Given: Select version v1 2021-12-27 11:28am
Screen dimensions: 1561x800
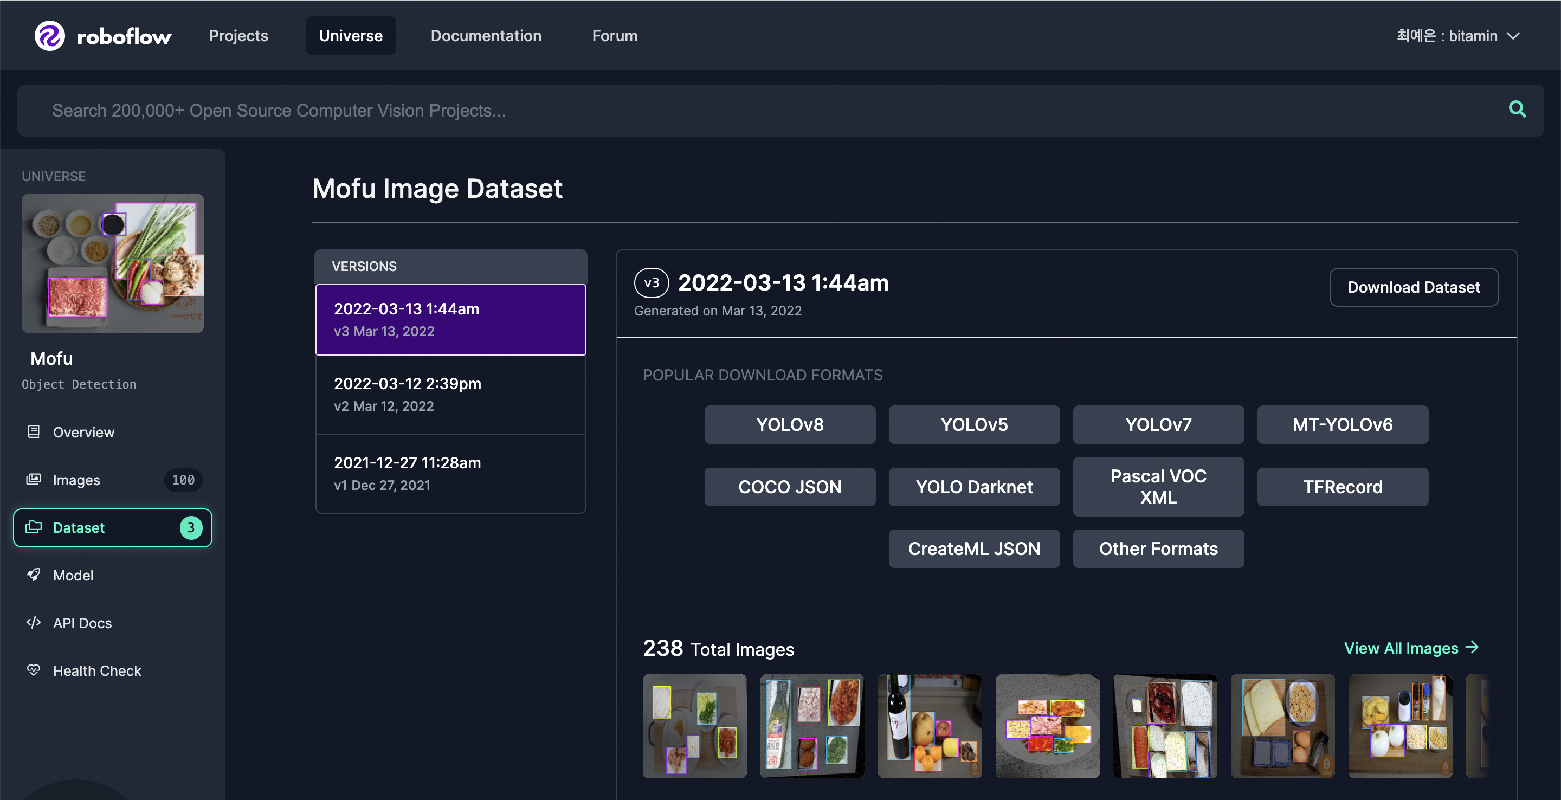Looking at the screenshot, I should tap(450, 473).
